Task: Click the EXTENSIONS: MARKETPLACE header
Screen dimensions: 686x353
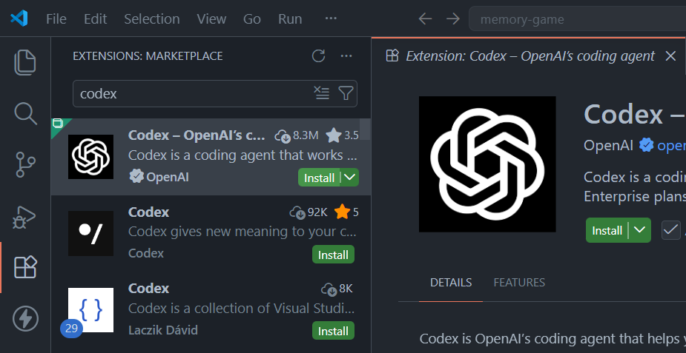Action: pos(148,56)
